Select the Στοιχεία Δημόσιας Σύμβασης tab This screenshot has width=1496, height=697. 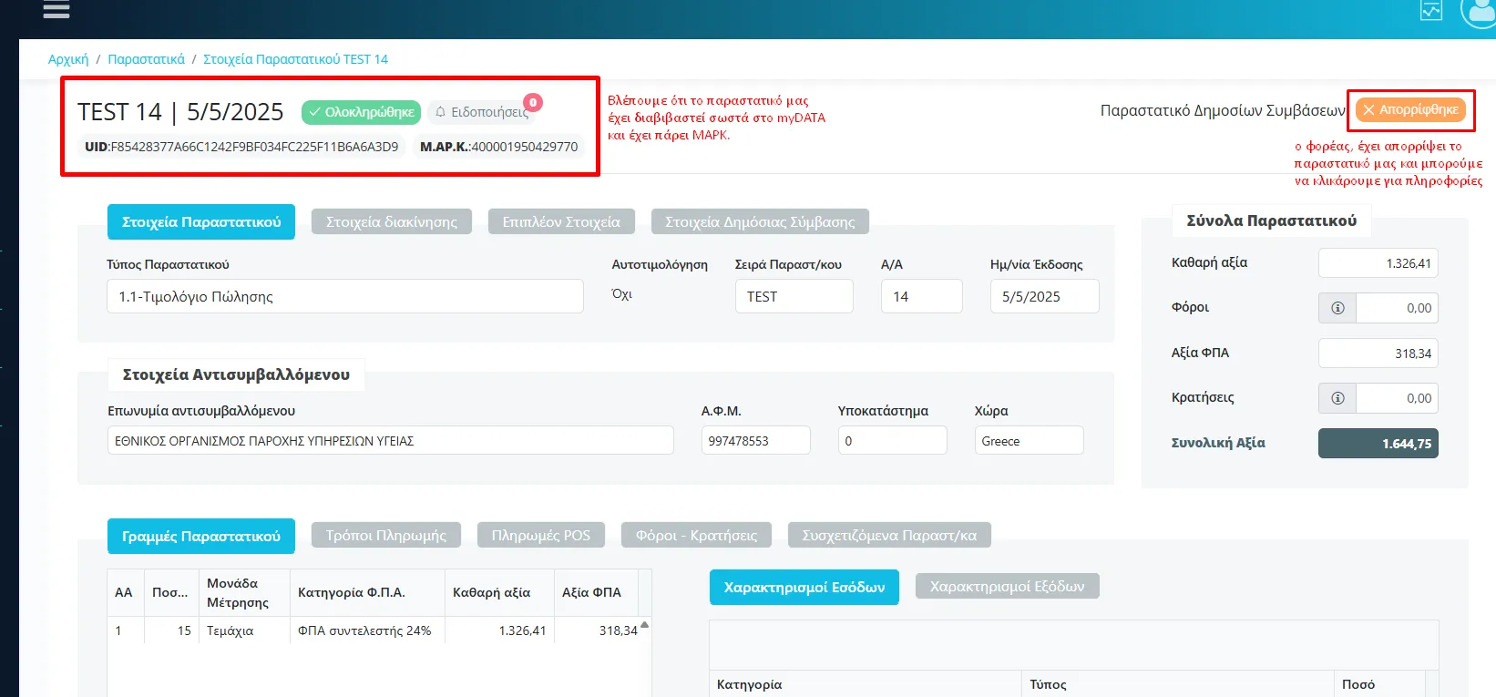[760, 222]
